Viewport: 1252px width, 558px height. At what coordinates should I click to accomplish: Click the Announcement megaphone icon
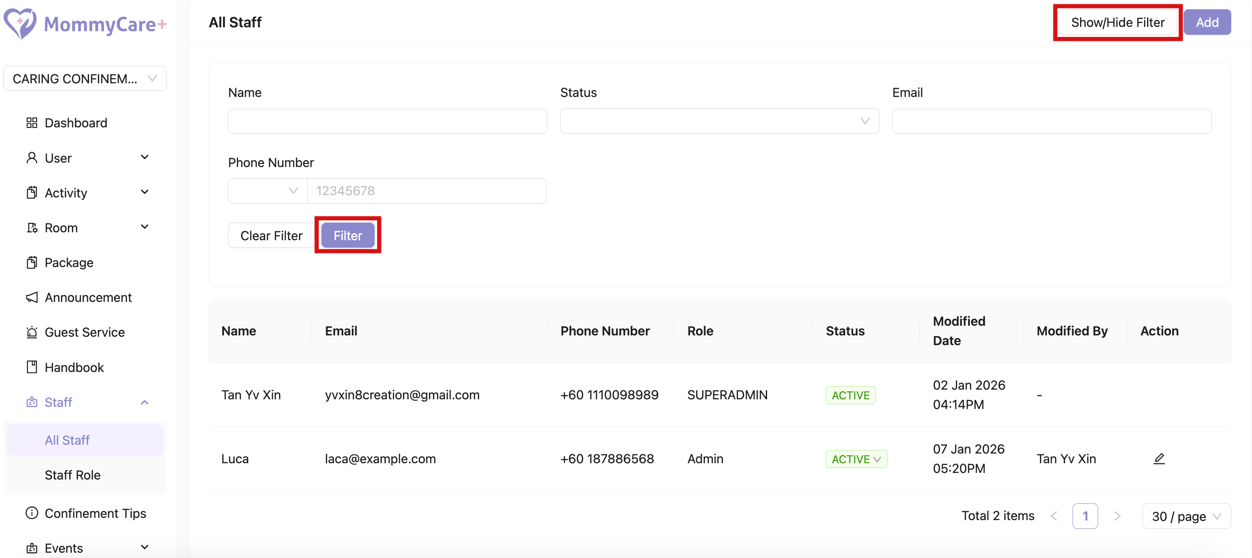click(32, 298)
